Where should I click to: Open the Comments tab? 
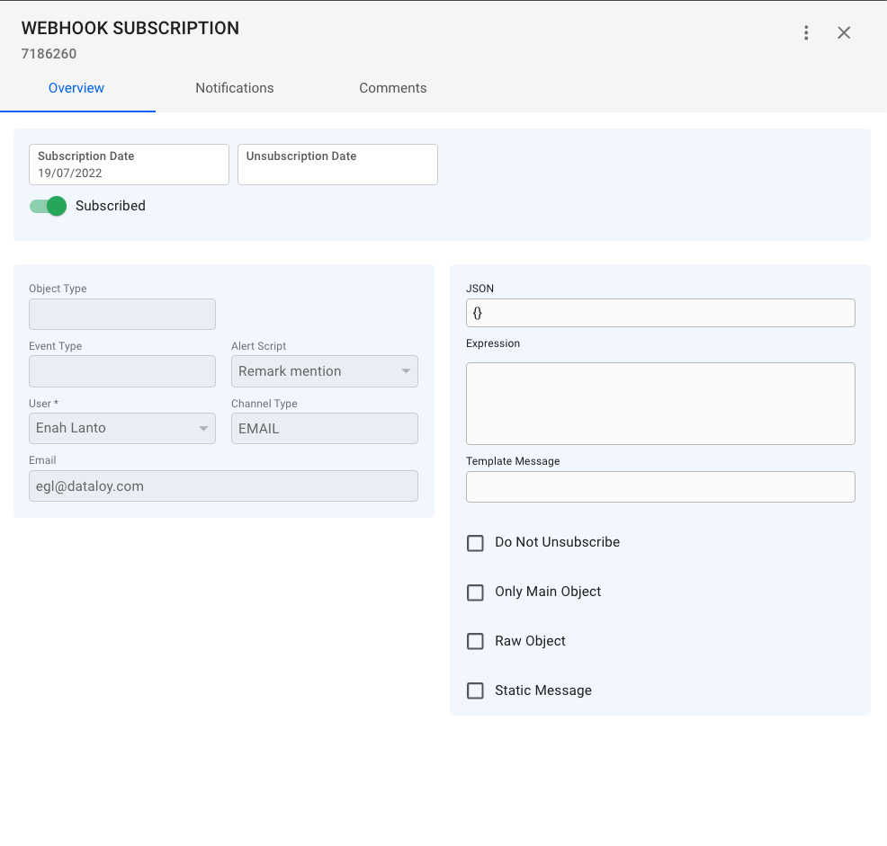(x=392, y=88)
